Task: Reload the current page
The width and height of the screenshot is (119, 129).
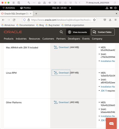Action: (14, 20)
